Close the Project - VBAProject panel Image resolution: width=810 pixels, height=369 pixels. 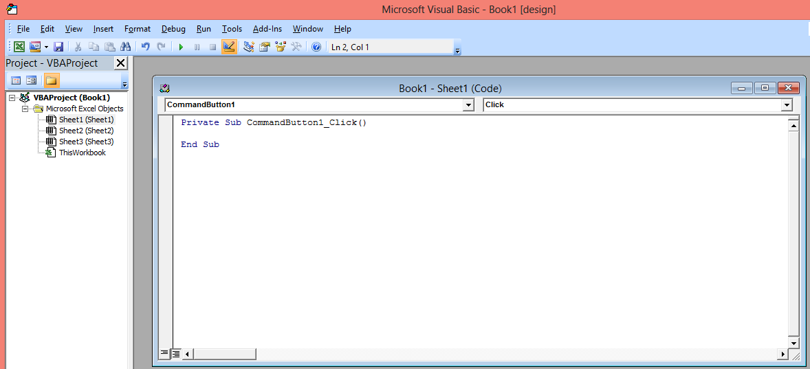tap(120, 63)
